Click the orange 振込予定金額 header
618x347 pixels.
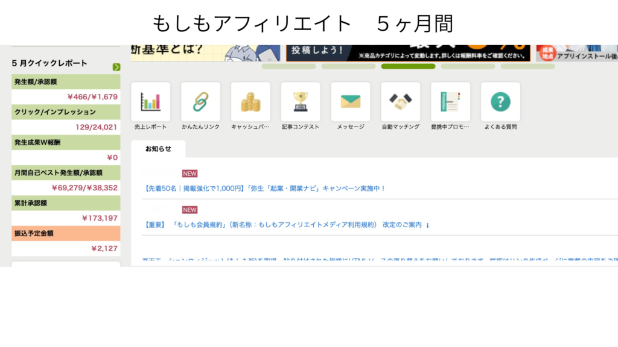point(66,233)
